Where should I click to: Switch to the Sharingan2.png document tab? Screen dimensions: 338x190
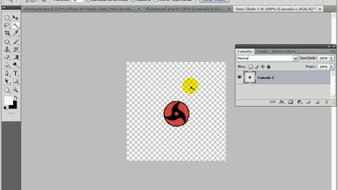(184, 9)
